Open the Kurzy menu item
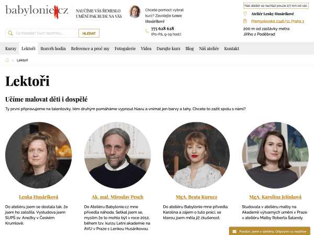The width and height of the screenshot is (314, 235). 11,49
